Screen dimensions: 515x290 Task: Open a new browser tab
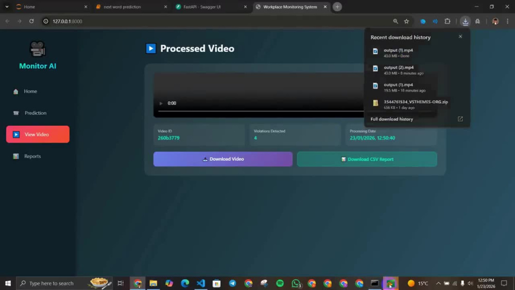point(337,7)
